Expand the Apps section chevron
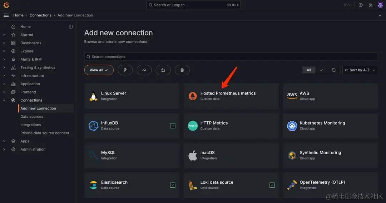The width and height of the screenshot is (386, 203). (x=4, y=141)
